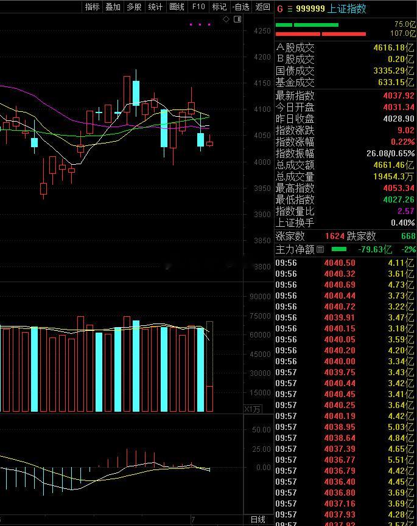Click the 最新指数 value 4037.92

point(399,96)
